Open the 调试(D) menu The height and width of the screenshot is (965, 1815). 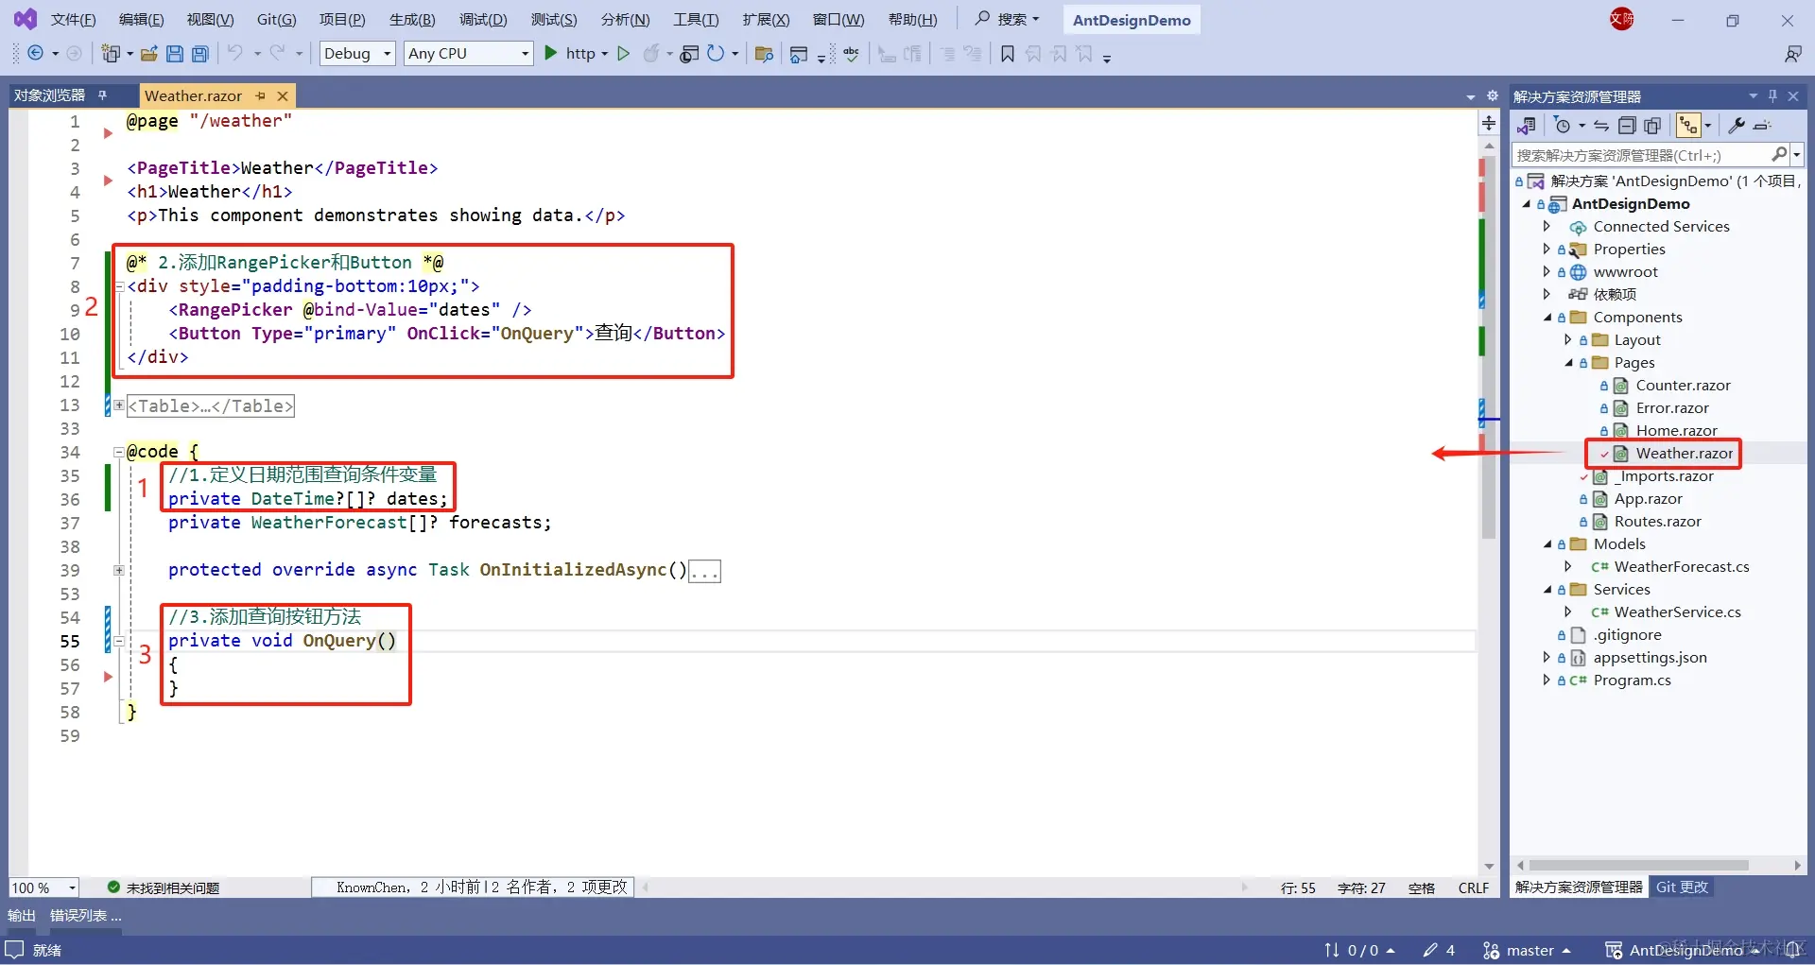(483, 19)
